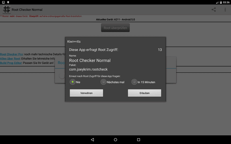
Task: Tap the 'Root überprüfen' button
Action: (x=115, y=28)
